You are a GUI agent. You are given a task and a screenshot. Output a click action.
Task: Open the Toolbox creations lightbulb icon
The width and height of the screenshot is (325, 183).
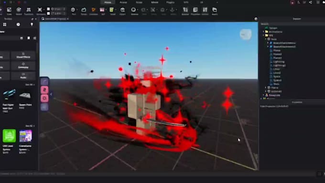pyautogui.click(x=32, y=24)
